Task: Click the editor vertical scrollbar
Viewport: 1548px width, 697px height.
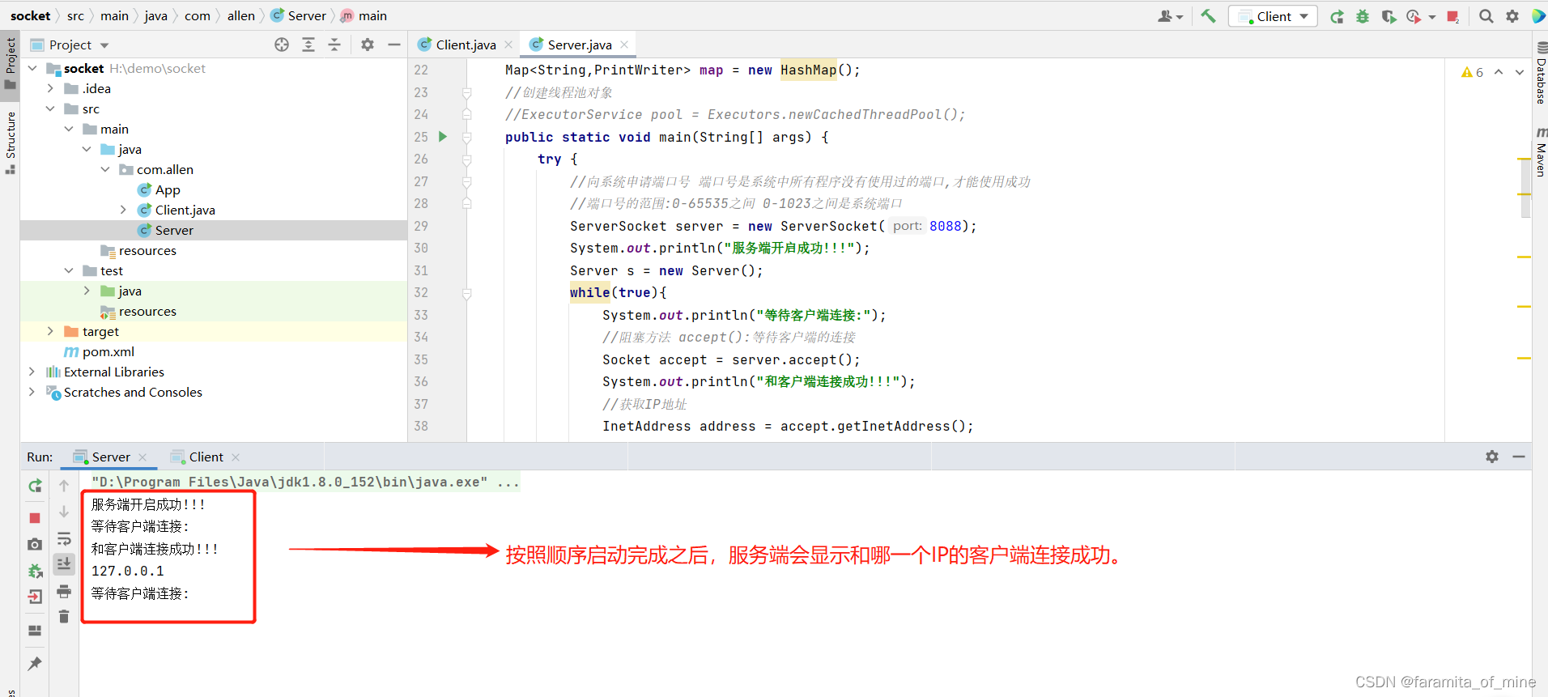Action: point(1525,190)
